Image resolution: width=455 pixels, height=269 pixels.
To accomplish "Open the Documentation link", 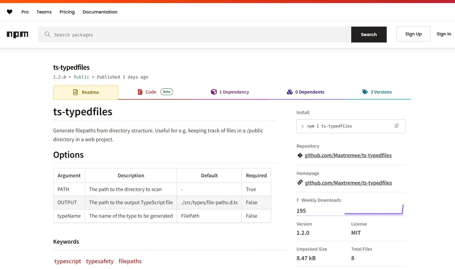I will click(x=100, y=12).
